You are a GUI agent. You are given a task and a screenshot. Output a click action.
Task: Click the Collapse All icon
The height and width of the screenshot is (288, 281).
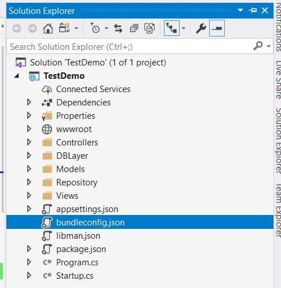coord(134,28)
